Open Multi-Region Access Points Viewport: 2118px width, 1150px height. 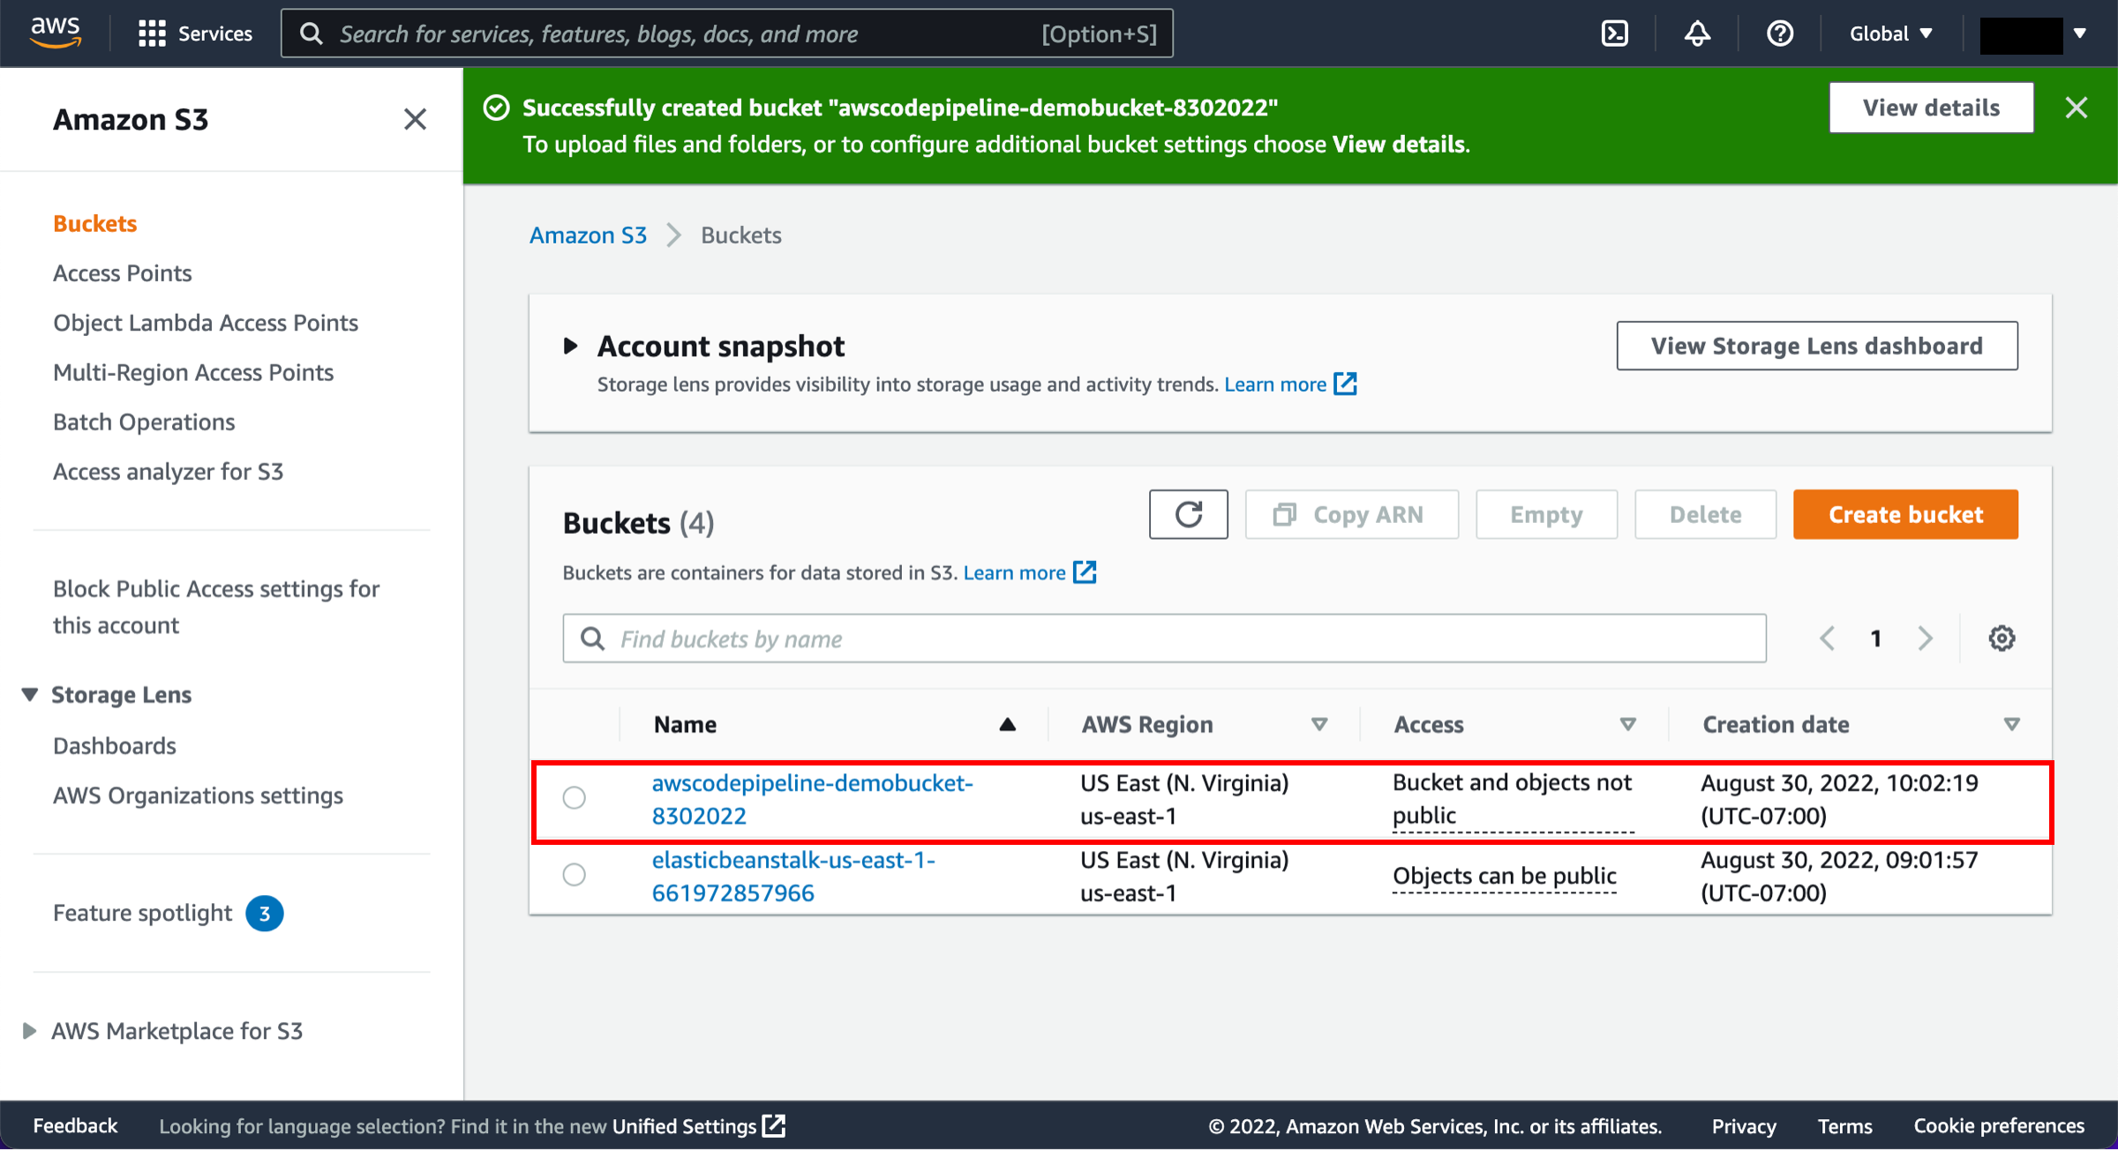pos(193,371)
